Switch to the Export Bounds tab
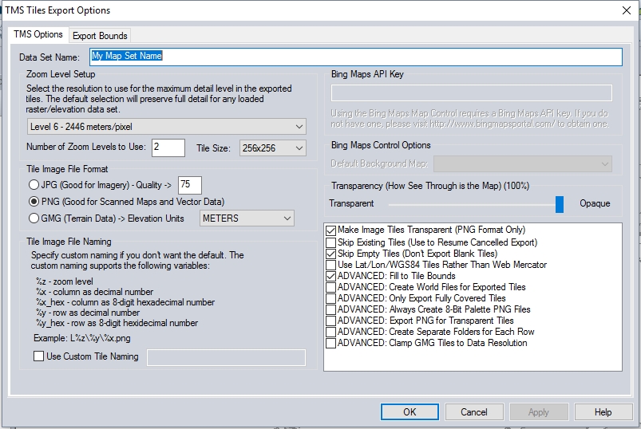This screenshot has width=641, height=429. click(x=101, y=36)
